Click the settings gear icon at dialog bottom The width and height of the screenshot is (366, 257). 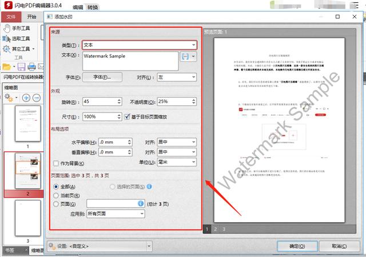click(52, 246)
